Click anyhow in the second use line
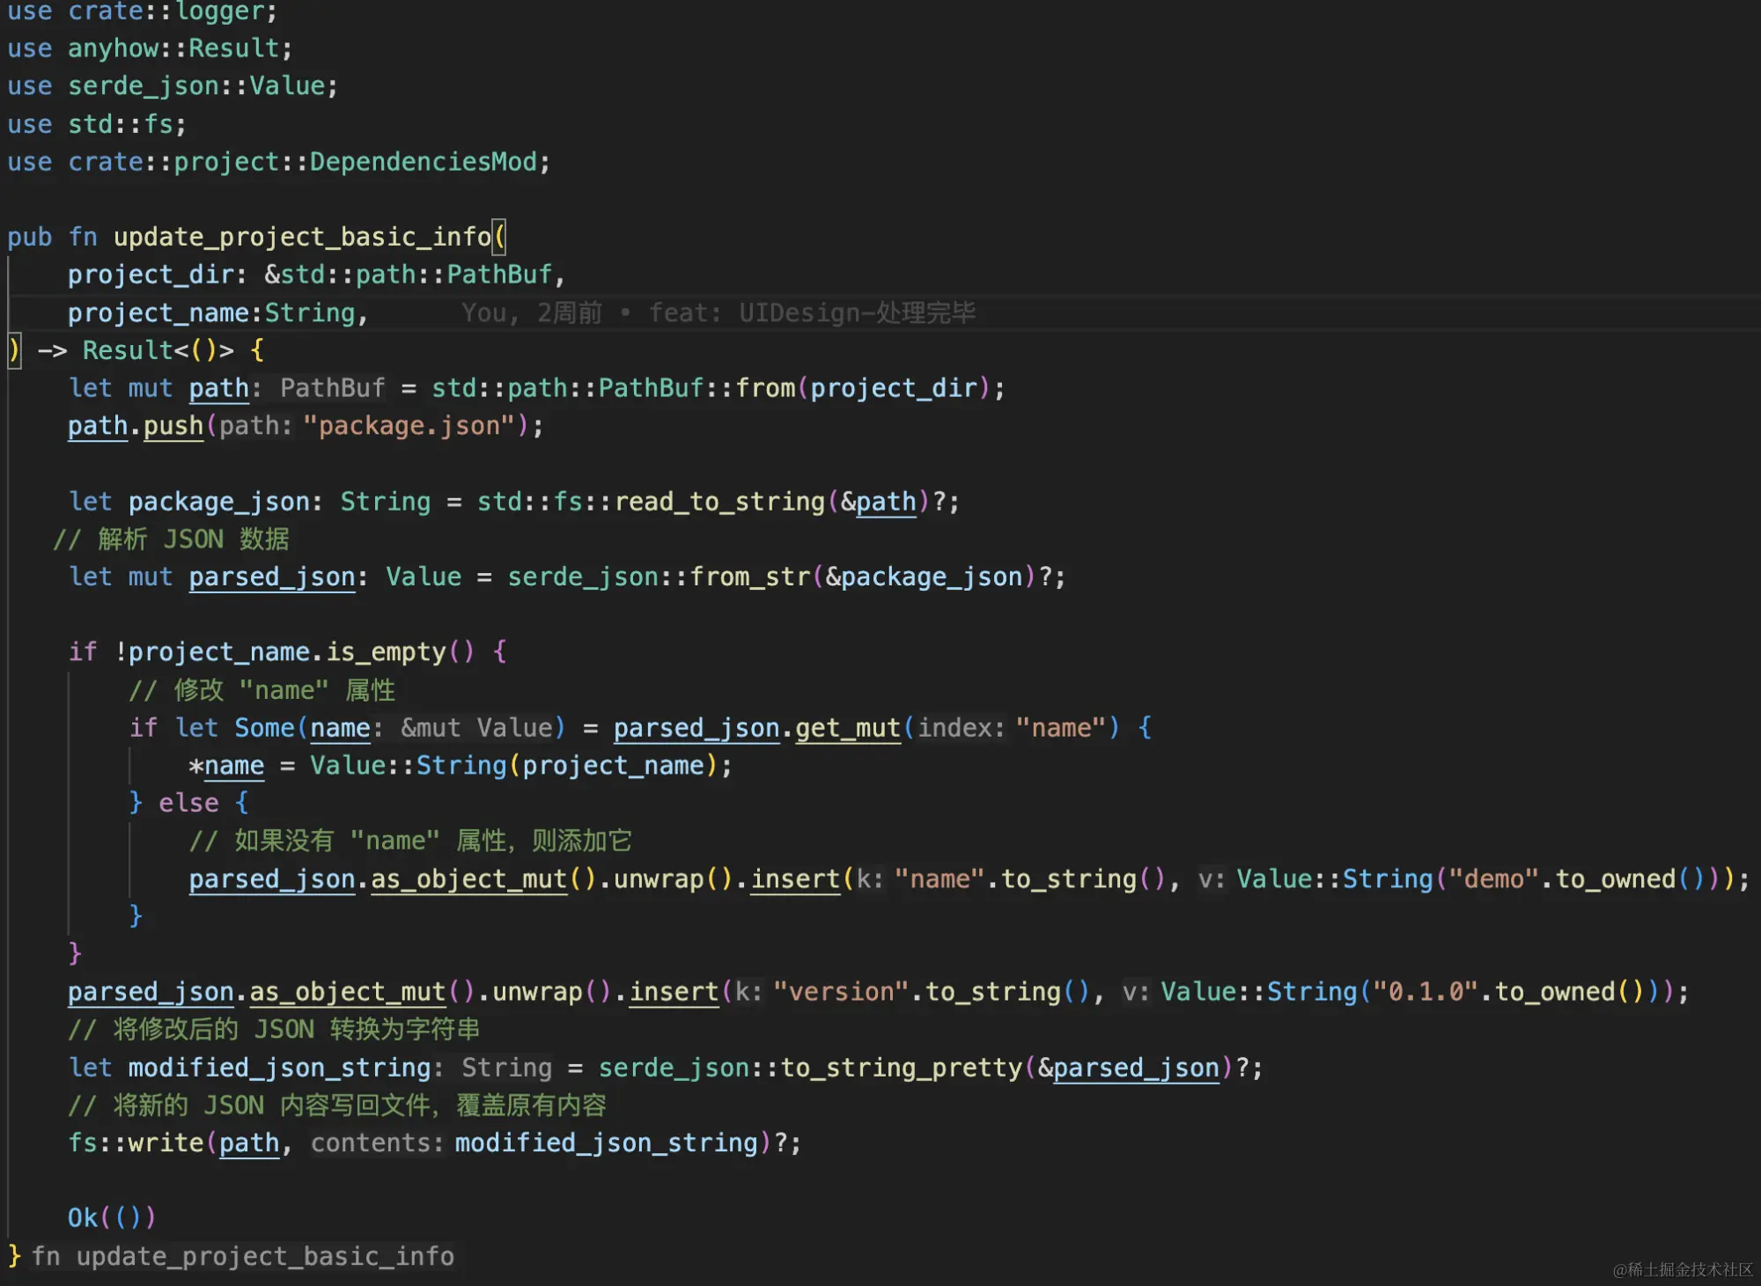Screen dimensions: 1761x1286 (x=113, y=48)
